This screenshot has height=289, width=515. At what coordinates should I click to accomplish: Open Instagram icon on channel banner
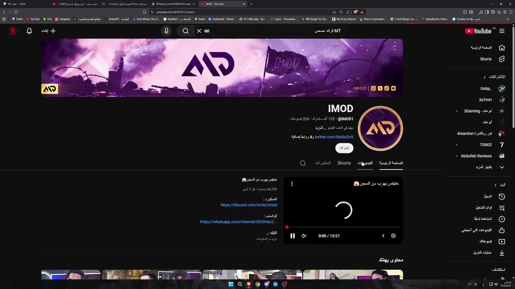(x=373, y=88)
